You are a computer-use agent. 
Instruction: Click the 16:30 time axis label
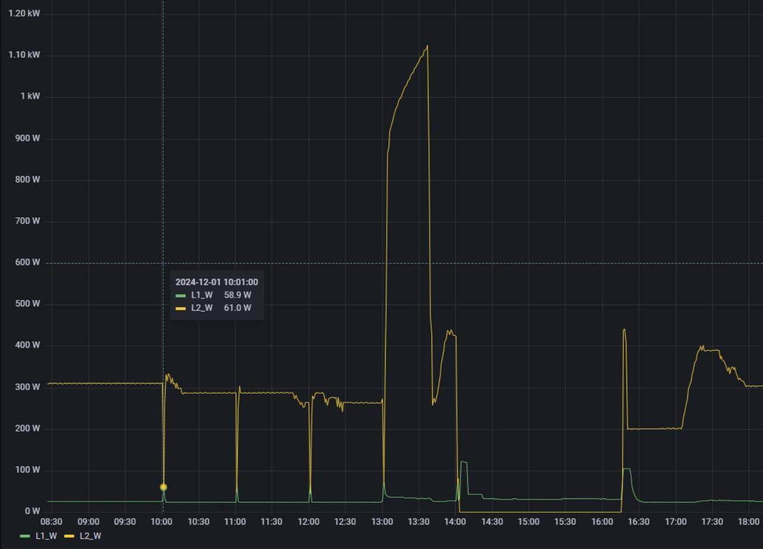639,522
